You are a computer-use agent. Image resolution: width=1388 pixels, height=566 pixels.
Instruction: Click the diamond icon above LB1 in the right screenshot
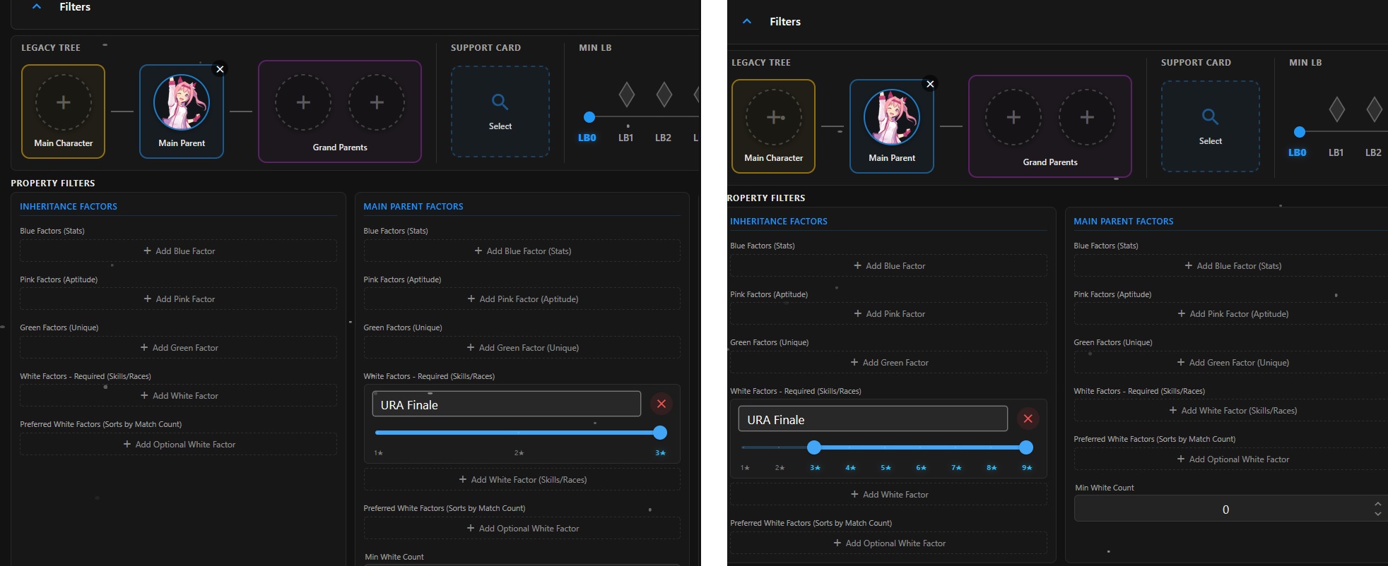point(1337,109)
